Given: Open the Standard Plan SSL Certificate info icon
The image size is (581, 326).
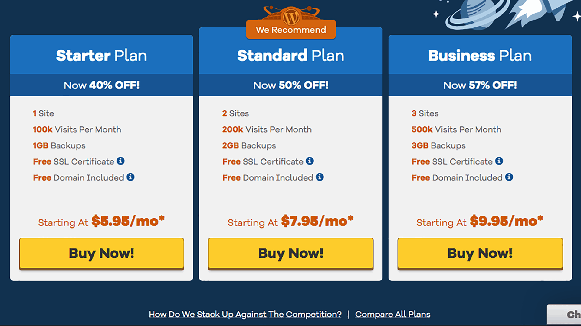Looking at the screenshot, I should pyautogui.click(x=310, y=161).
